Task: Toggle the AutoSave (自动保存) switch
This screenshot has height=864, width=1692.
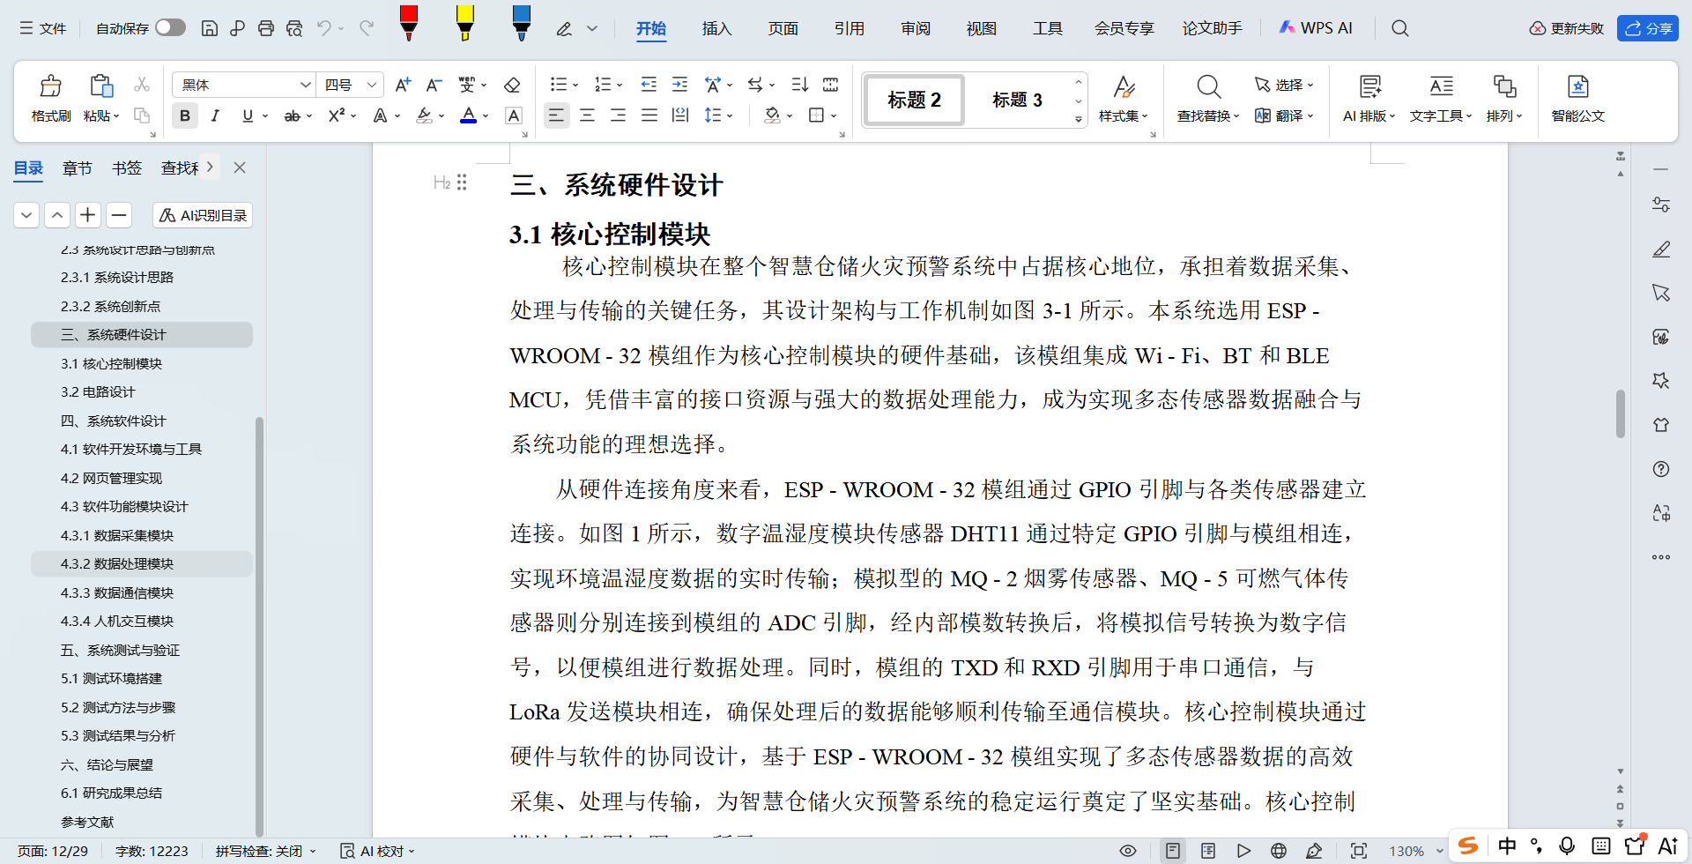Action: tap(170, 27)
